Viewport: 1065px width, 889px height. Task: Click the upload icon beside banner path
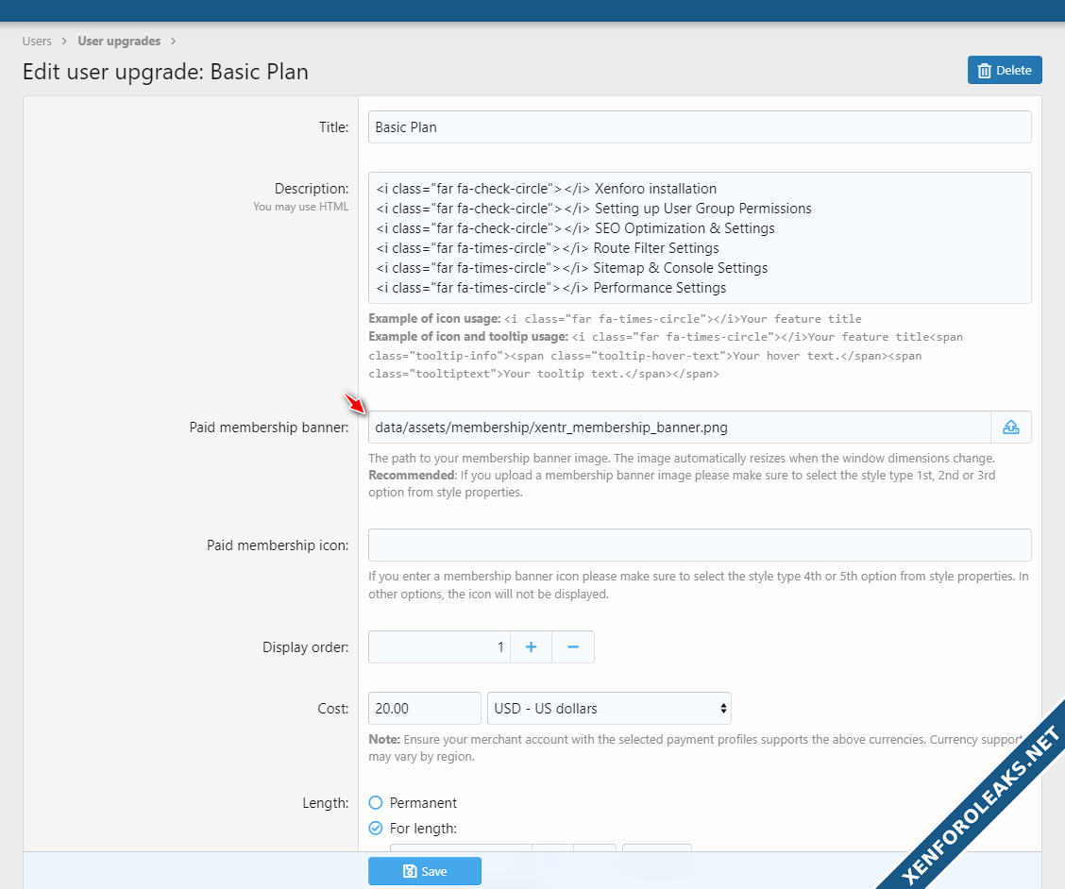1010,428
